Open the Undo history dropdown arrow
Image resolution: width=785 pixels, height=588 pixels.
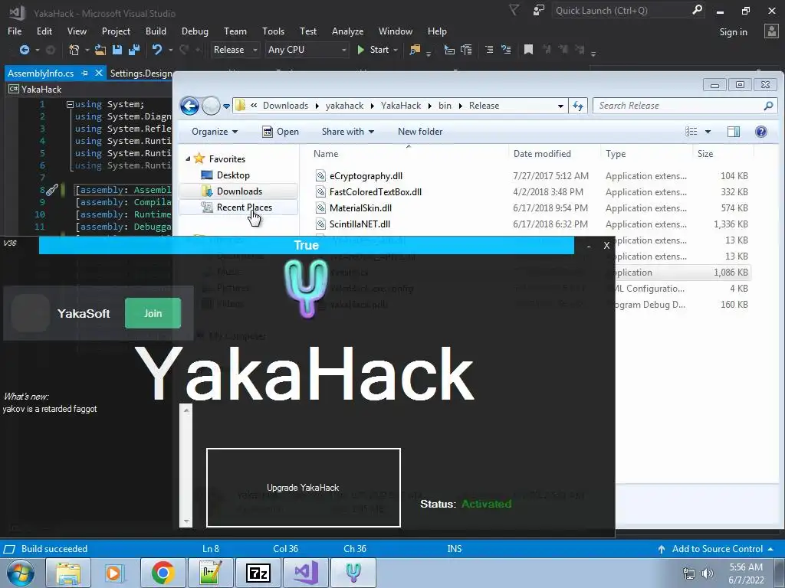point(170,50)
